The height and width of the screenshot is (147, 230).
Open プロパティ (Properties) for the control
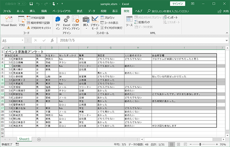click(108, 18)
